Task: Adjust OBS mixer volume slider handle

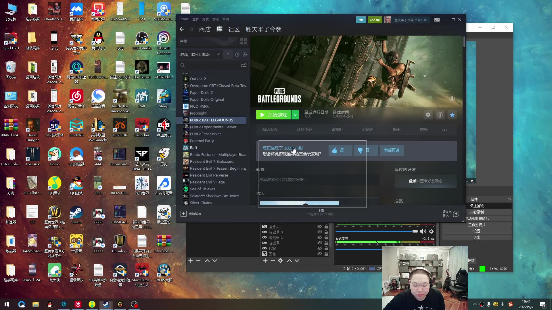Action: (415, 231)
